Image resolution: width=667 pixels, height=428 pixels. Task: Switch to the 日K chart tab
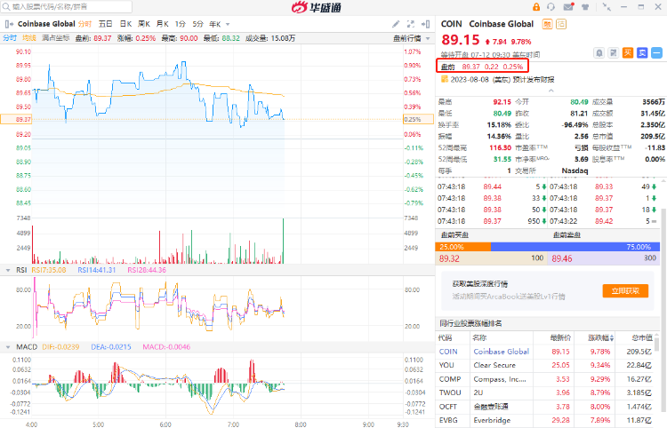pos(125,24)
